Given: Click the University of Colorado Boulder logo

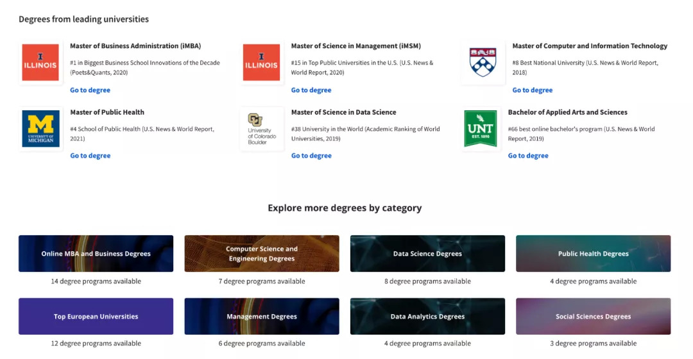Looking at the screenshot, I should tap(261, 129).
